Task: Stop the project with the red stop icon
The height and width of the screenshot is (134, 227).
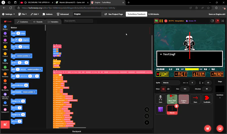Action: click(x=166, y=21)
